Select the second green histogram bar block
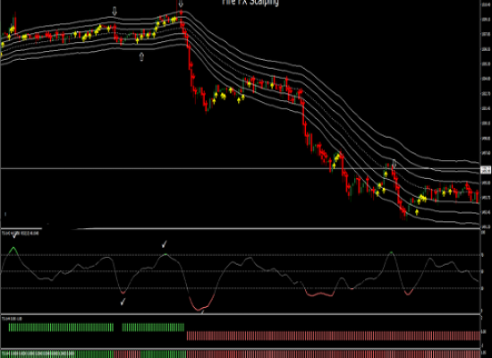 pyautogui.click(x=153, y=328)
